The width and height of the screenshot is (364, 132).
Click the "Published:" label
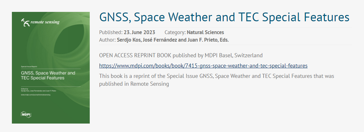click(111, 32)
